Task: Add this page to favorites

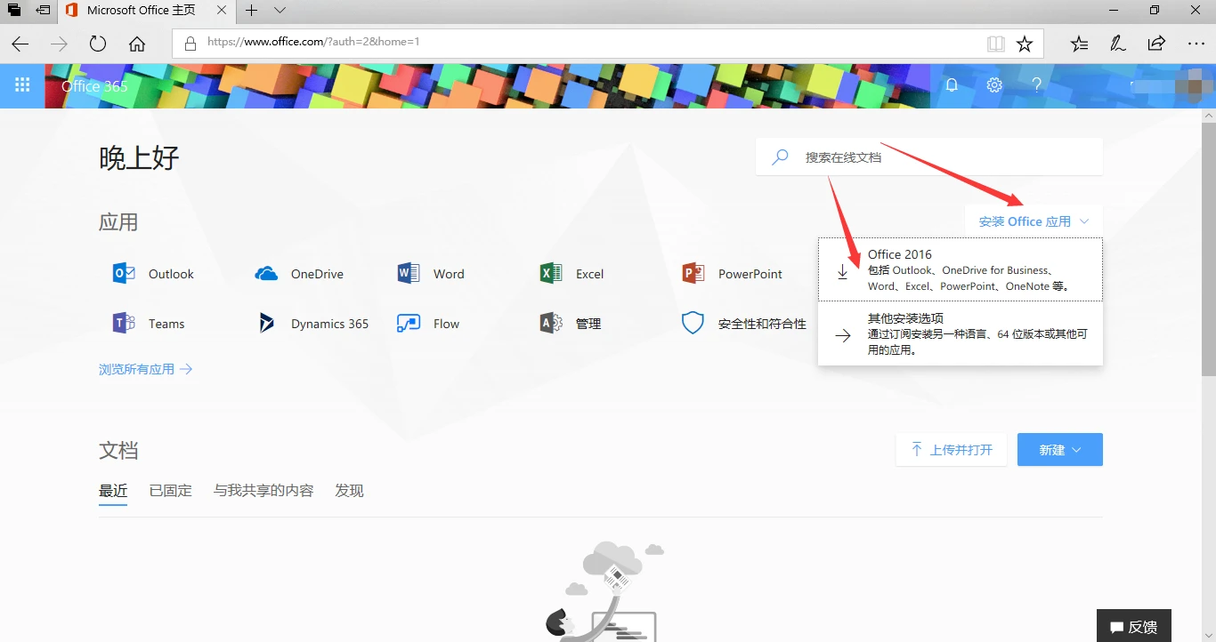Action: click(x=1025, y=44)
